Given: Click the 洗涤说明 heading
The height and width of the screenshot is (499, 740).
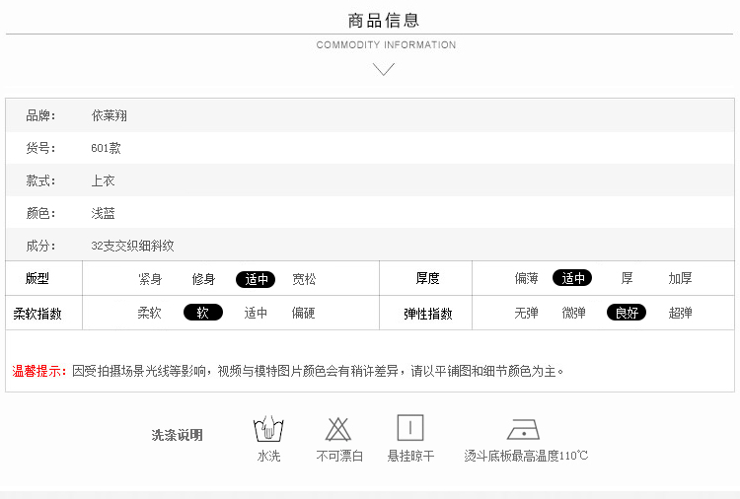Looking at the screenshot, I should 177,435.
